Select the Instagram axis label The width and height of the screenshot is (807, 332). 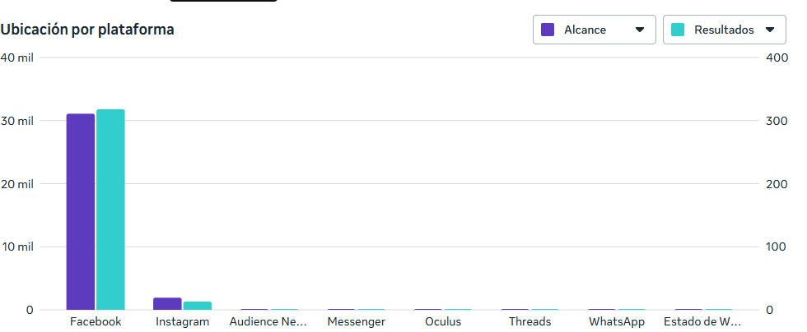click(x=182, y=321)
